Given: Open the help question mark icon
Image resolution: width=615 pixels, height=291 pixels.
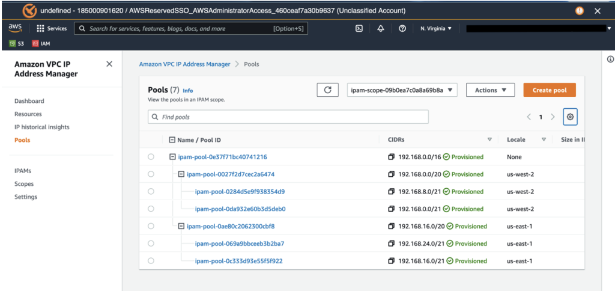Looking at the screenshot, I should pos(402,29).
